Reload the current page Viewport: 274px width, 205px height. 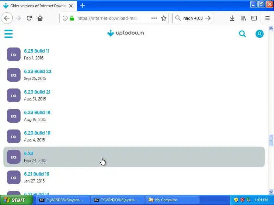point(29,18)
